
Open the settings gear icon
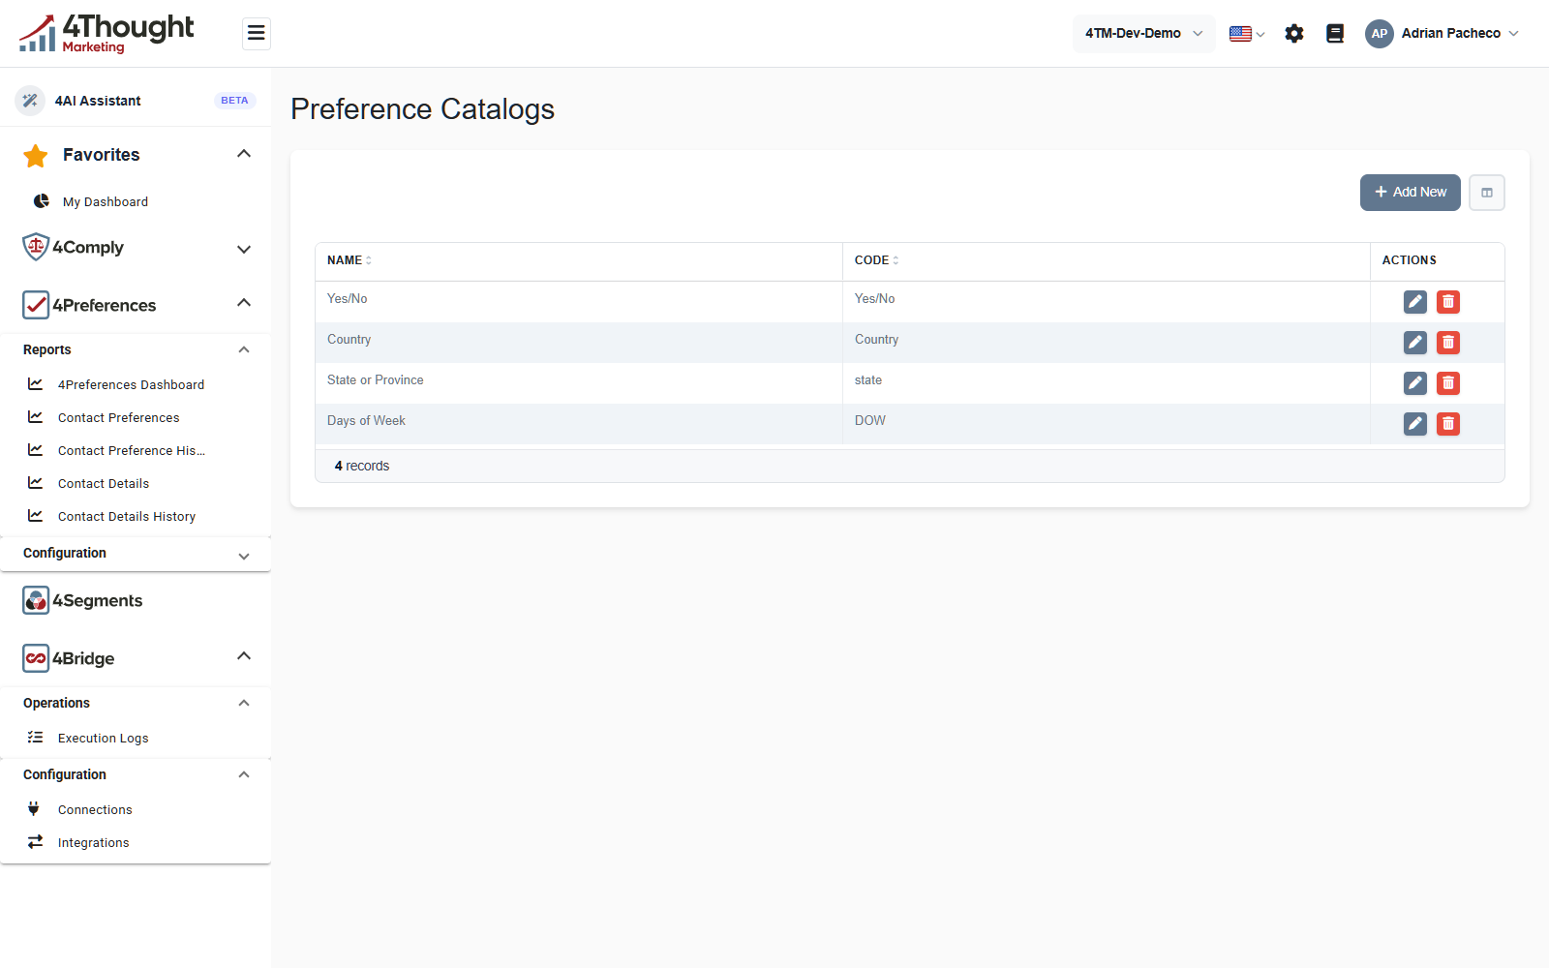point(1294,34)
